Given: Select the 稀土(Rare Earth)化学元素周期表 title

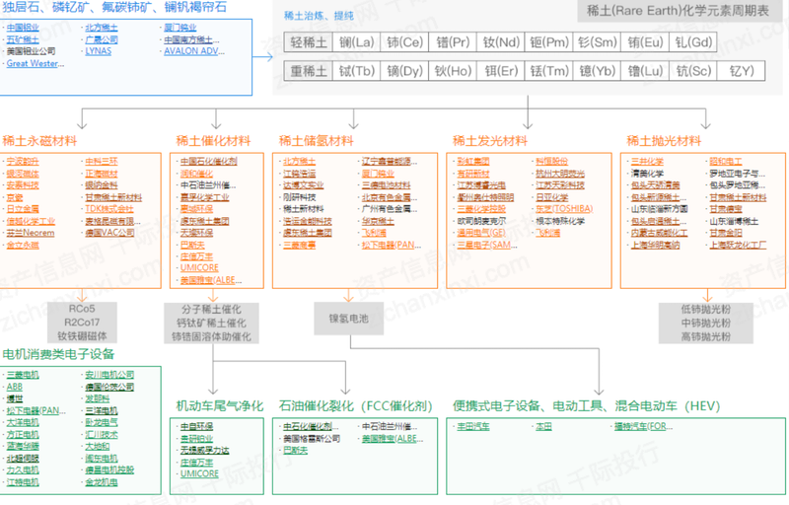Looking at the screenshot, I should (678, 11).
